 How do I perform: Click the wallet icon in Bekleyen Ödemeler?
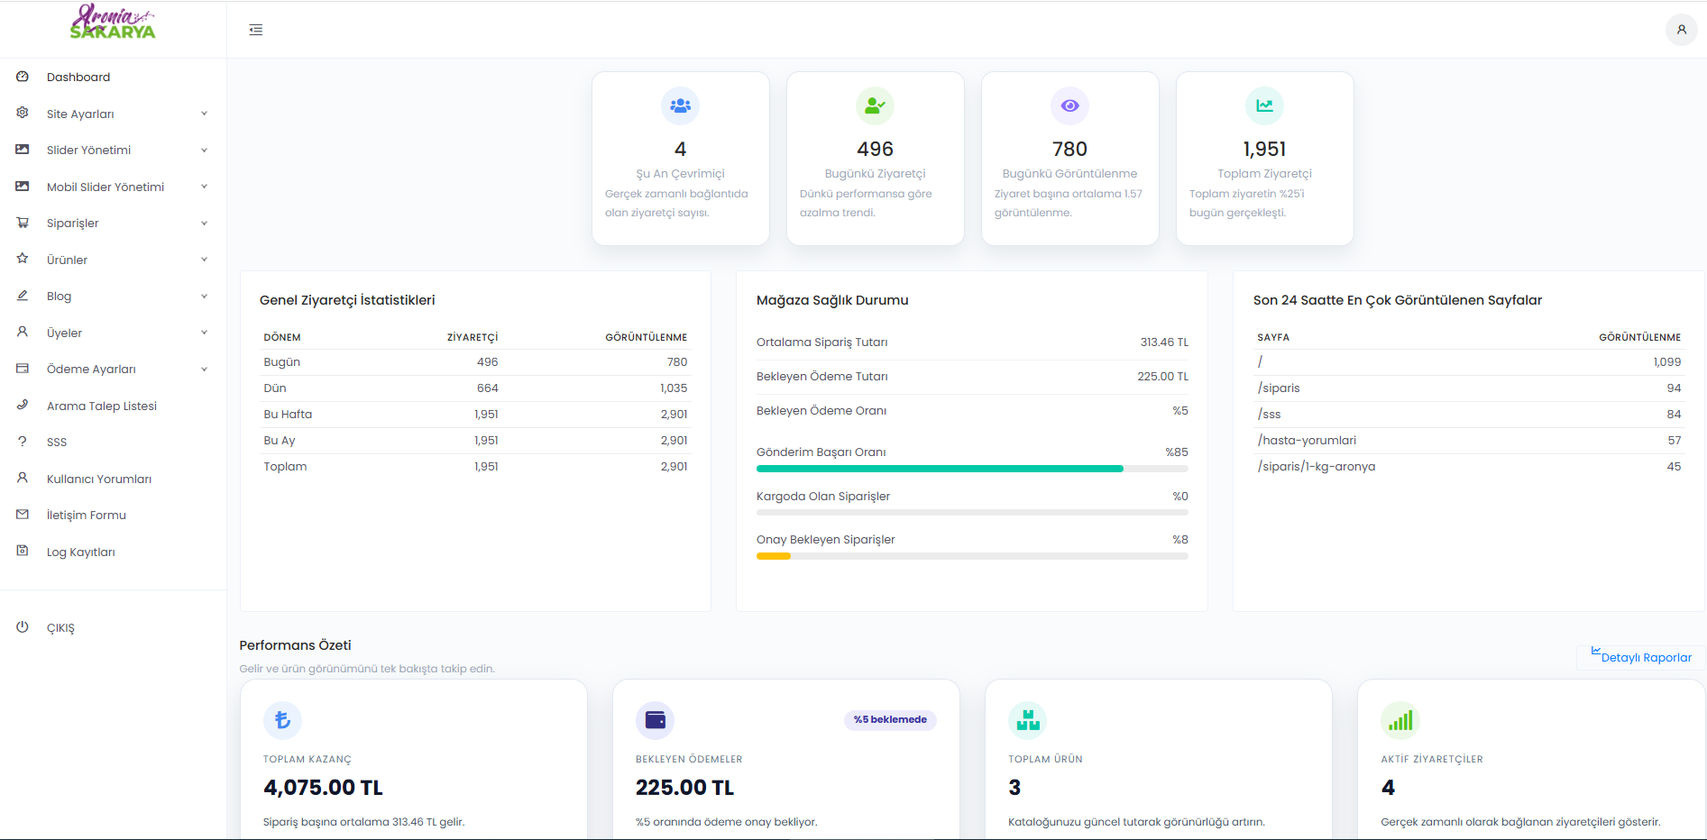coord(656,720)
